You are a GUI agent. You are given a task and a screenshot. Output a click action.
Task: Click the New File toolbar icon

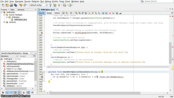[x=3, y=5]
